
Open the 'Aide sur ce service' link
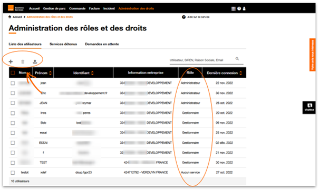(x=198, y=17)
